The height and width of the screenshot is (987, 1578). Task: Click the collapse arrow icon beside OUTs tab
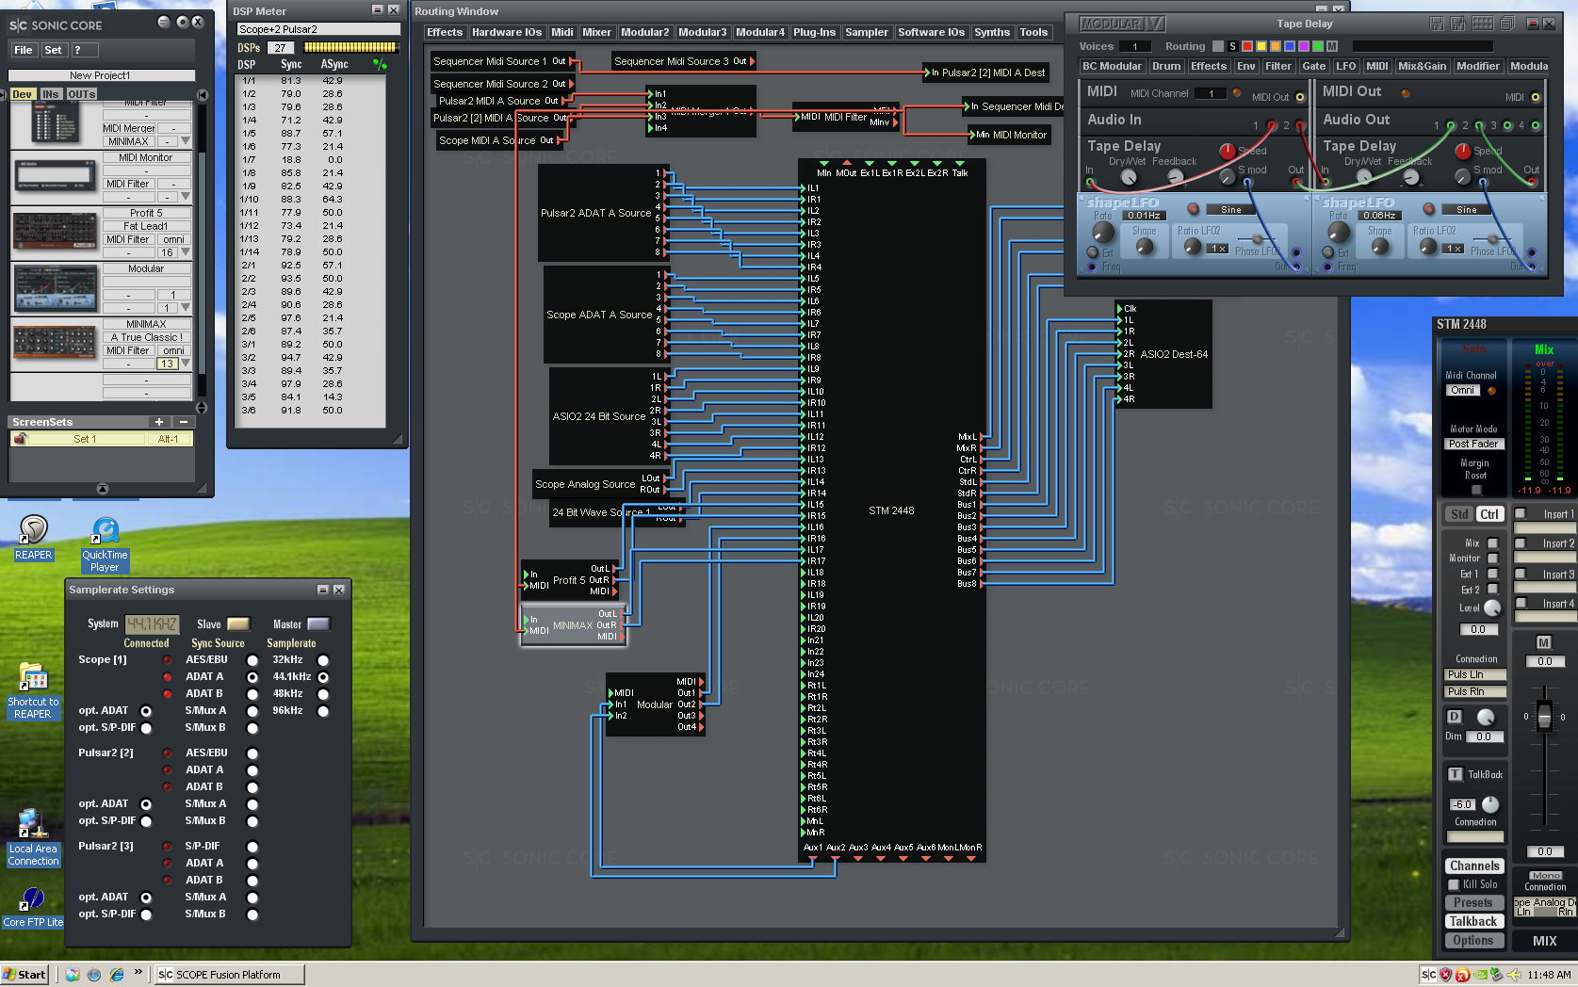click(202, 94)
